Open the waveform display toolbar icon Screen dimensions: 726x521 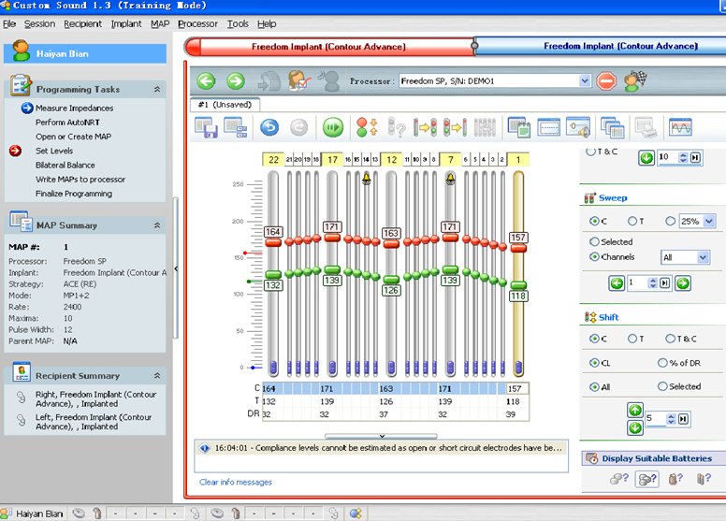pos(681,127)
